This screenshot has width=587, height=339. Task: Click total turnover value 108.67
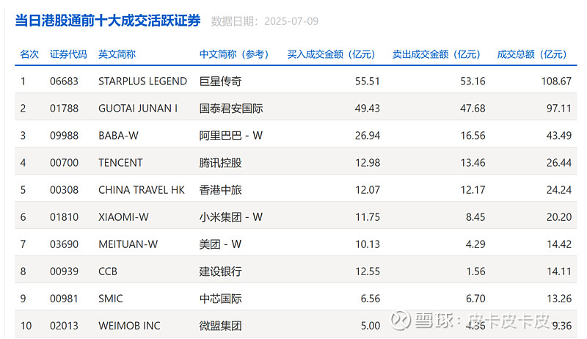[x=556, y=81]
